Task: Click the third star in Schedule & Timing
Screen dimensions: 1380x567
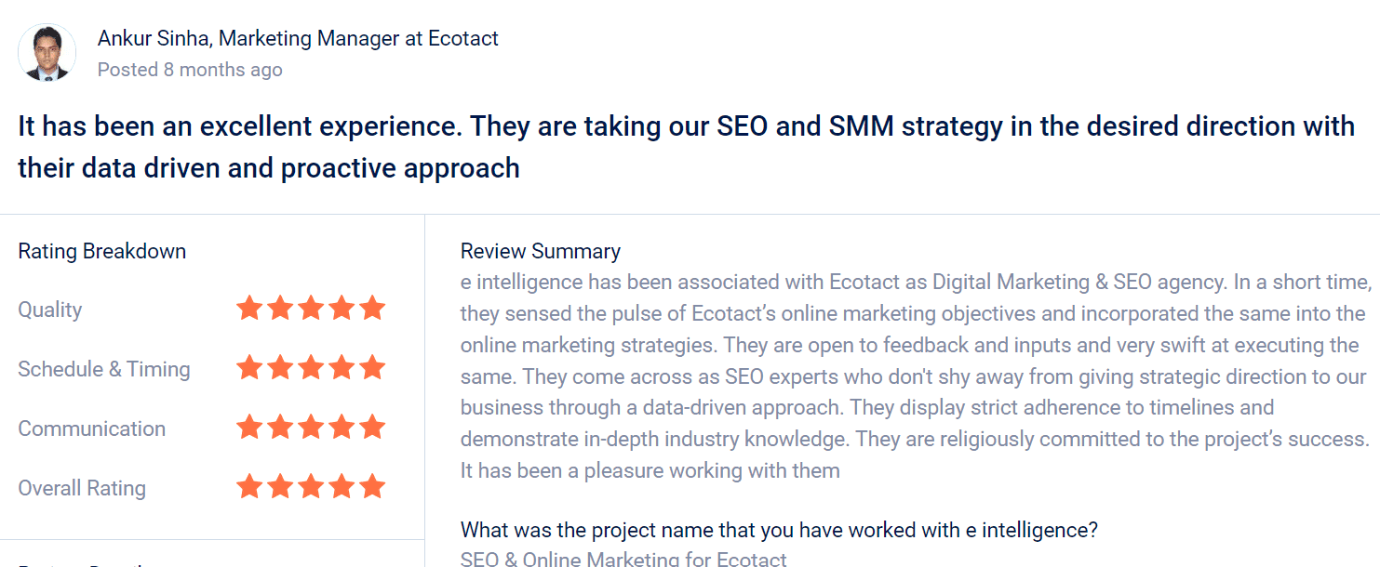Action: (x=311, y=368)
